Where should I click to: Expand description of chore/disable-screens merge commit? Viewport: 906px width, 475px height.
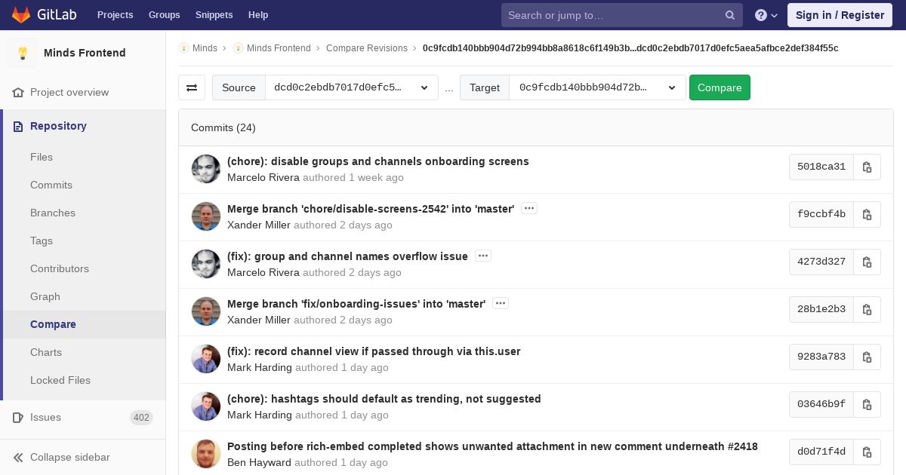click(529, 209)
